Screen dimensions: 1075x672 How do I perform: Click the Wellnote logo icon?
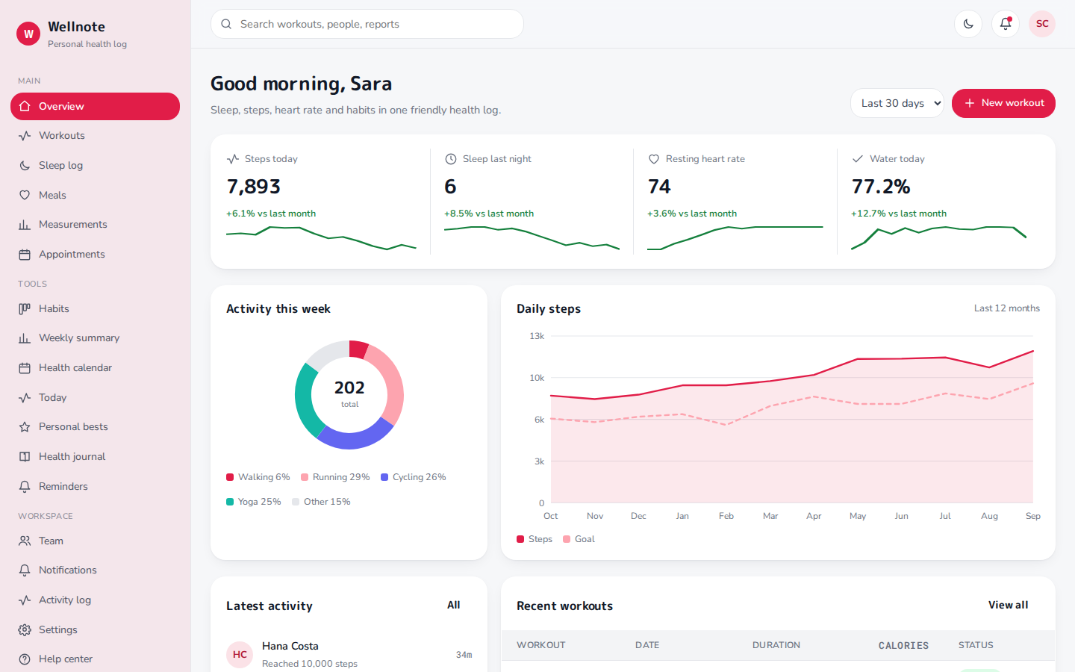pos(28,34)
